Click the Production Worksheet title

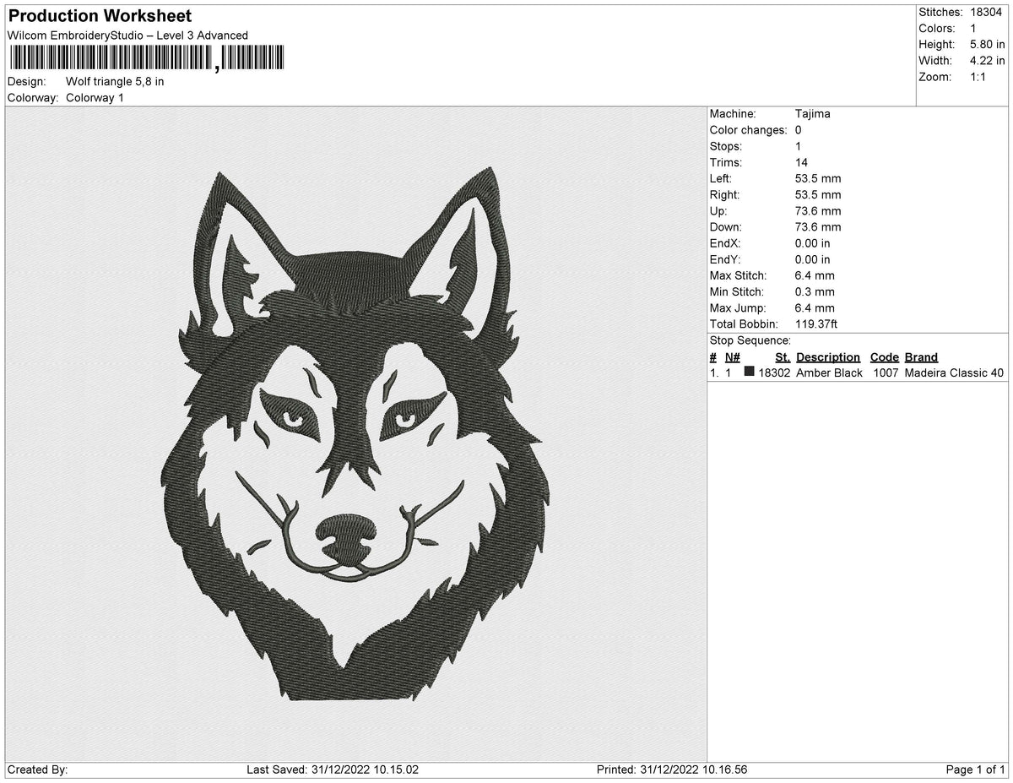pyautogui.click(x=99, y=15)
